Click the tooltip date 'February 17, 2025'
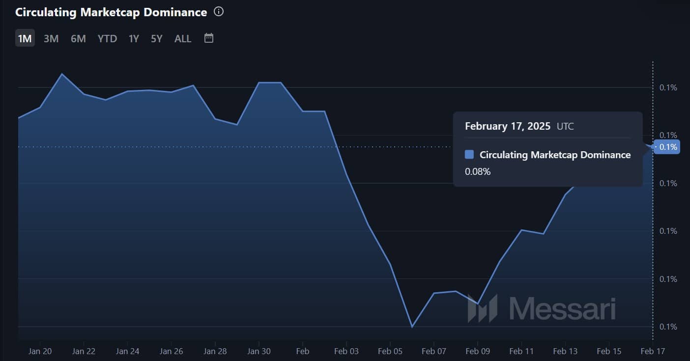690x361 pixels. pyautogui.click(x=508, y=126)
